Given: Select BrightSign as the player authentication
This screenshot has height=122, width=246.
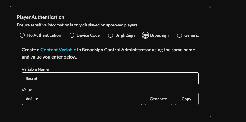Looking at the screenshot, I should [x=111, y=35].
